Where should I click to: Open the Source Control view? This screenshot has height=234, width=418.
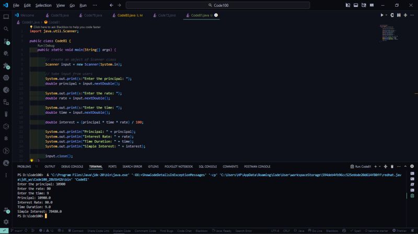pyautogui.click(x=6, y=41)
